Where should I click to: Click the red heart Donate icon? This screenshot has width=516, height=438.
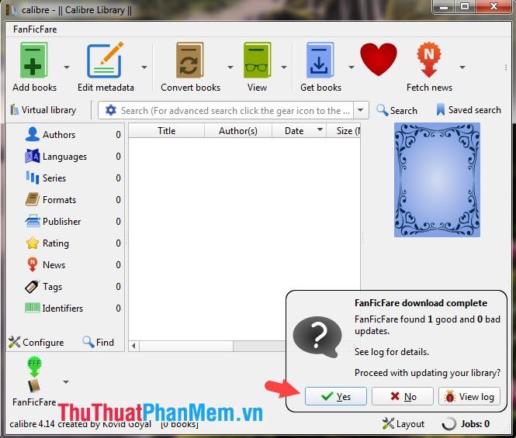click(x=379, y=60)
